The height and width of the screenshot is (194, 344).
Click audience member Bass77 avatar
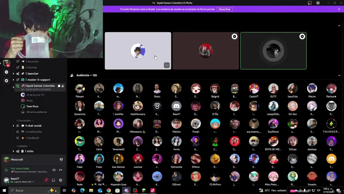(177, 106)
